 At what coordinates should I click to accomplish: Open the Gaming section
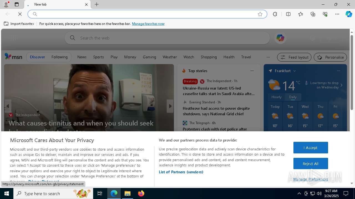pos(149,57)
